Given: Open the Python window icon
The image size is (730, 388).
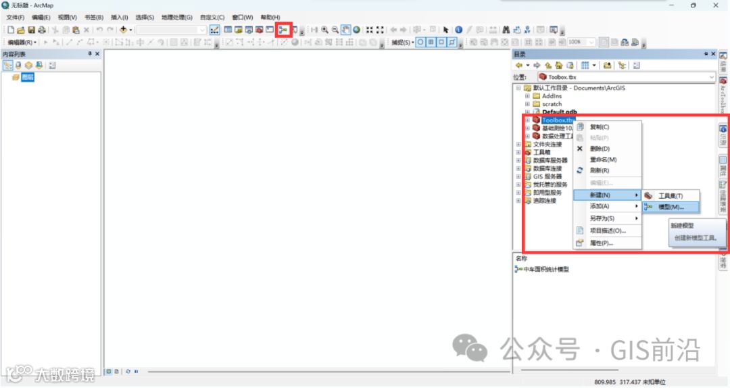Looking at the screenshot, I should click(x=270, y=30).
